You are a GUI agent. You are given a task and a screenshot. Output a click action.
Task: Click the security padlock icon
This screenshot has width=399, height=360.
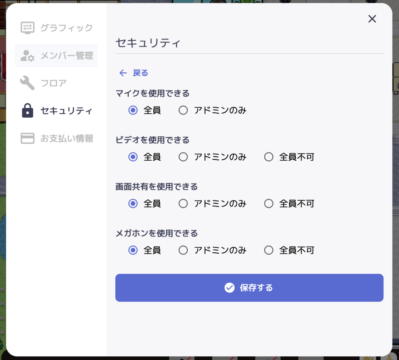[x=27, y=111]
